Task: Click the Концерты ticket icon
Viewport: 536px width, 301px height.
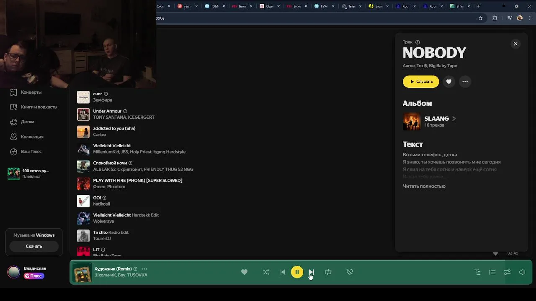Action: 13,92
